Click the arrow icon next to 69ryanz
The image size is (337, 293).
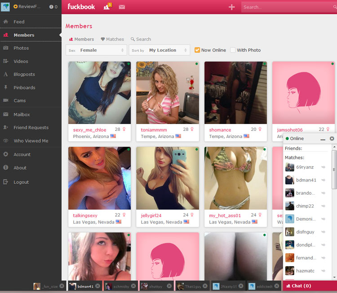pyautogui.click(x=323, y=167)
